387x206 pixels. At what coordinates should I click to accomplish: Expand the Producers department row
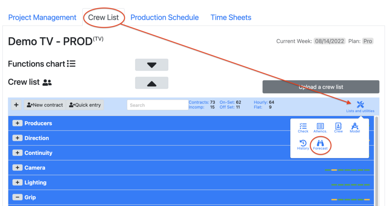click(x=17, y=123)
